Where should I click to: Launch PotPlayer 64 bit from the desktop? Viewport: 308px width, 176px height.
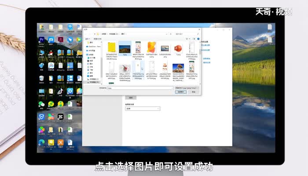[51, 143]
